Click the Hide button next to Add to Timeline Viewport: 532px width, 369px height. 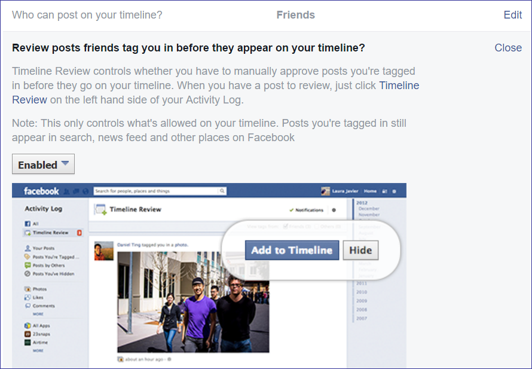pyautogui.click(x=360, y=250)
